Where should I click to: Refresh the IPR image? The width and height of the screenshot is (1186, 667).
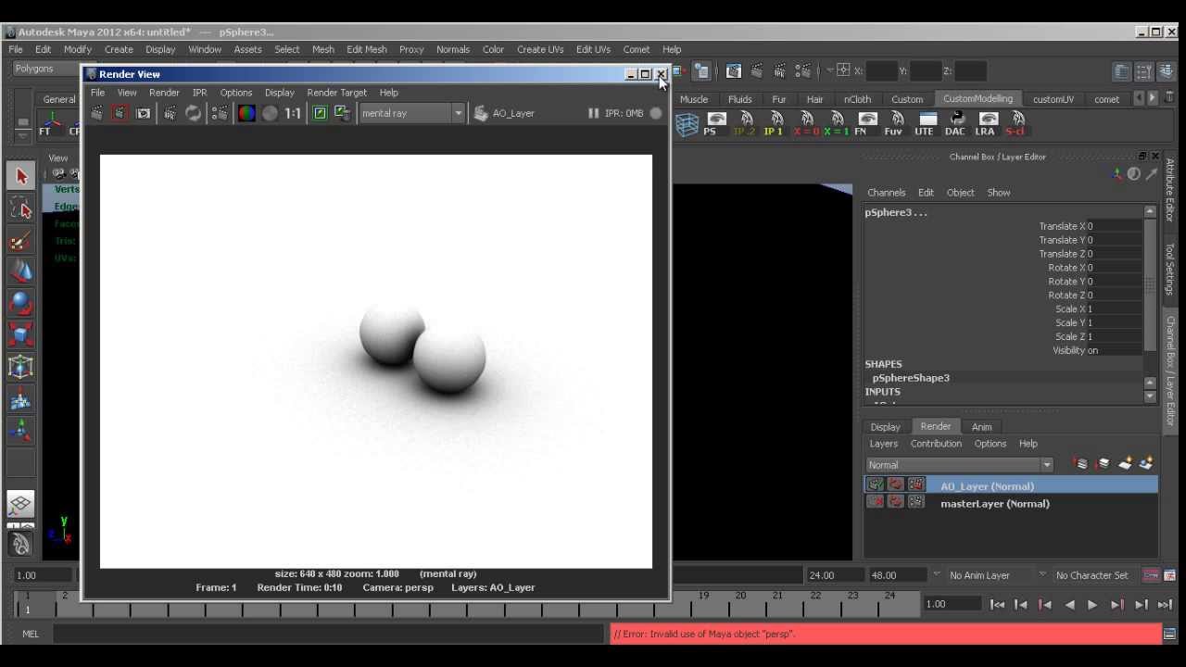click(x=193, y=113)
